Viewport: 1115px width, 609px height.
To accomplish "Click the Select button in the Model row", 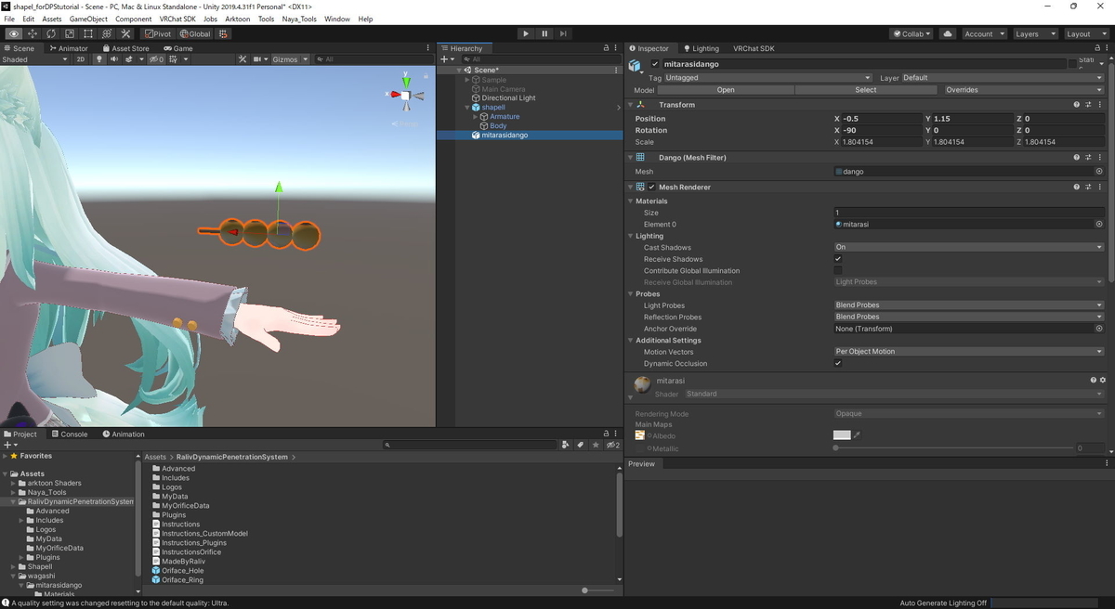I will (x=865, y=89).
